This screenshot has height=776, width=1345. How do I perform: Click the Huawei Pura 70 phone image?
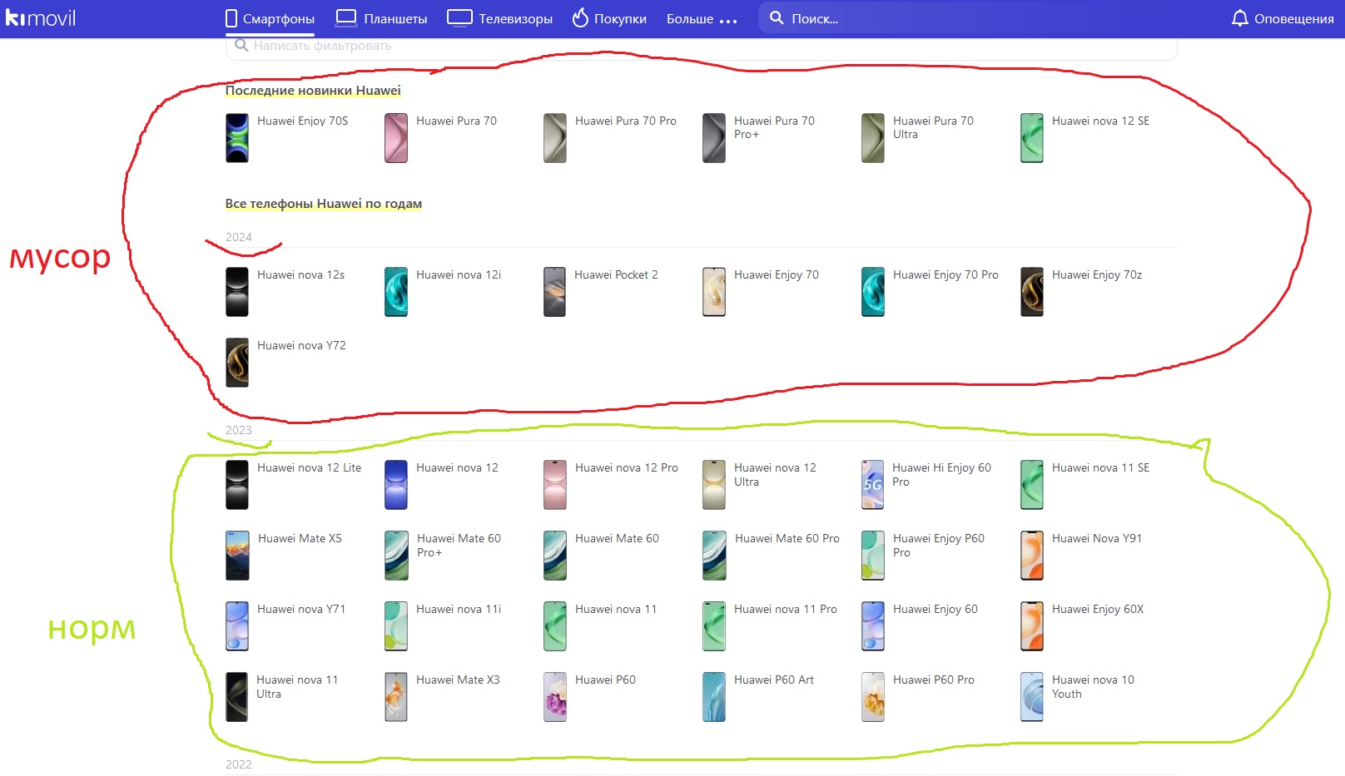point(396,138)
